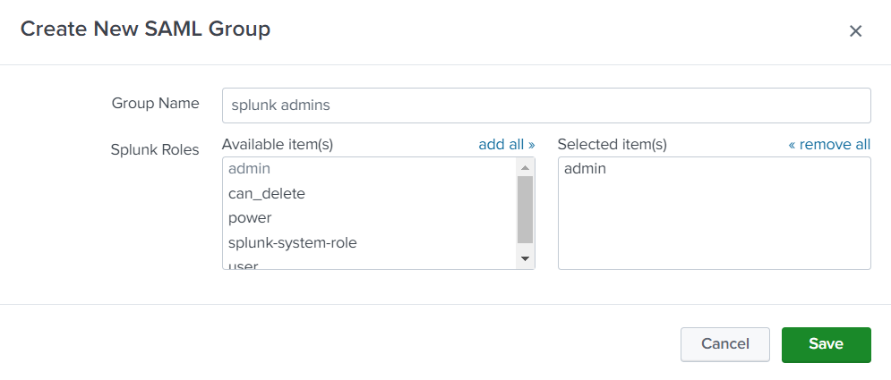Close the Create New SAML Group dialog
The image size is (891, 380).
[855, 31]
